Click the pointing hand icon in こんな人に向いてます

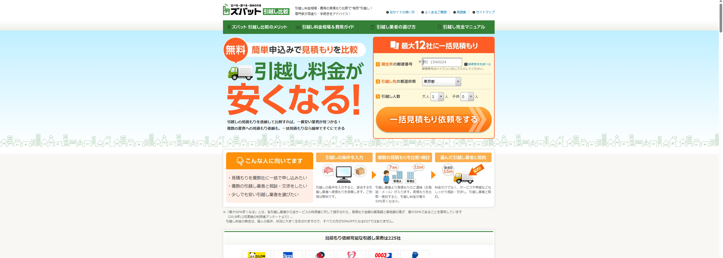point(240,161)
